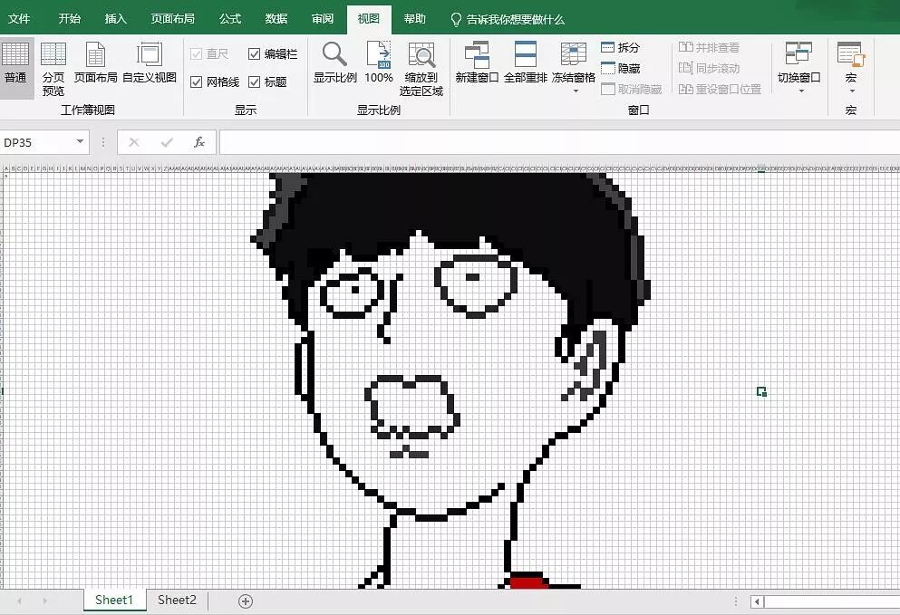Click the formula bar Enter checkmark icon

(167, 142)
